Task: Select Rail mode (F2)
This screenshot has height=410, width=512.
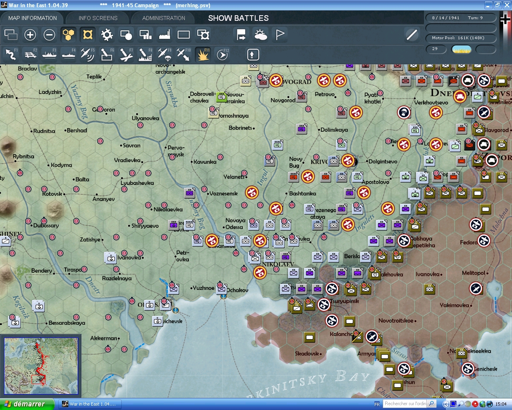Action: pyautogui.click(x=30, y=54)
